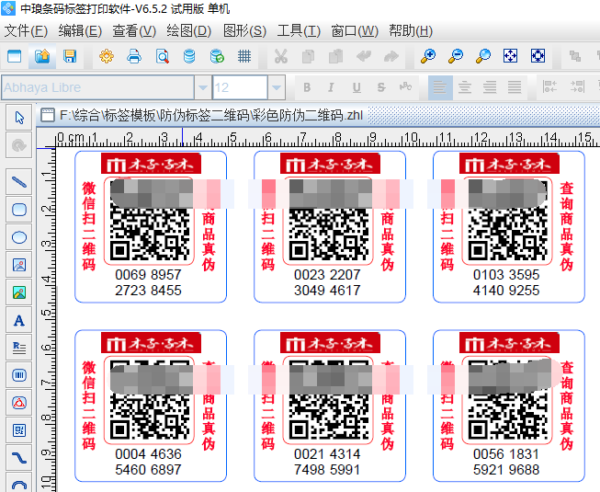Open the 文件(F) menu
600x492 pixels.
26,31
